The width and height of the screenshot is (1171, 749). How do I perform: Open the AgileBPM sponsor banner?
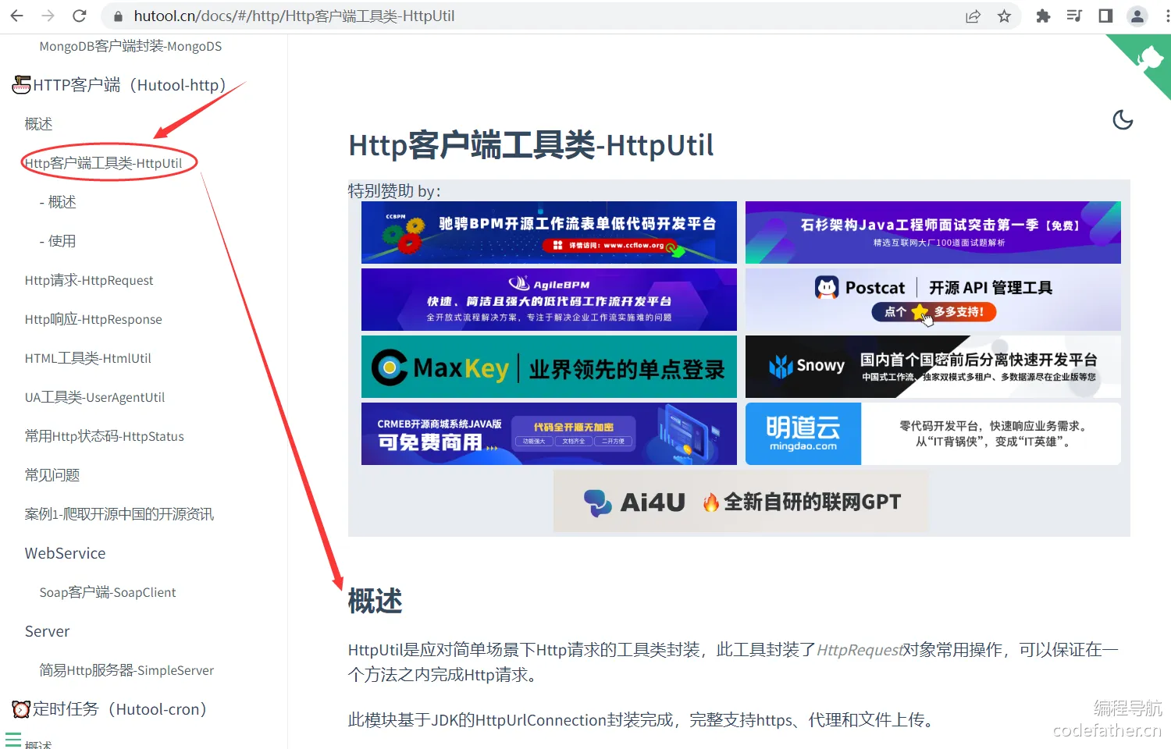pos(549,300)
